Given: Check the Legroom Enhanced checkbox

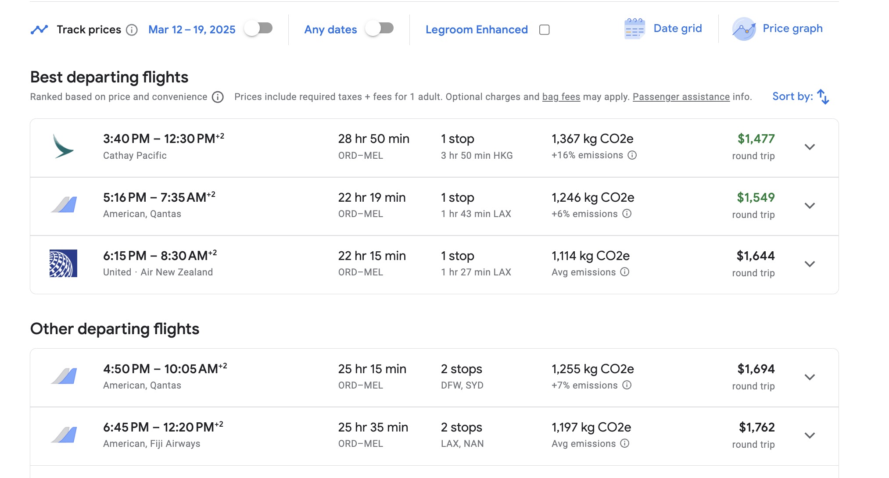Looking at the screenshot, I should (x=544, y=30).
